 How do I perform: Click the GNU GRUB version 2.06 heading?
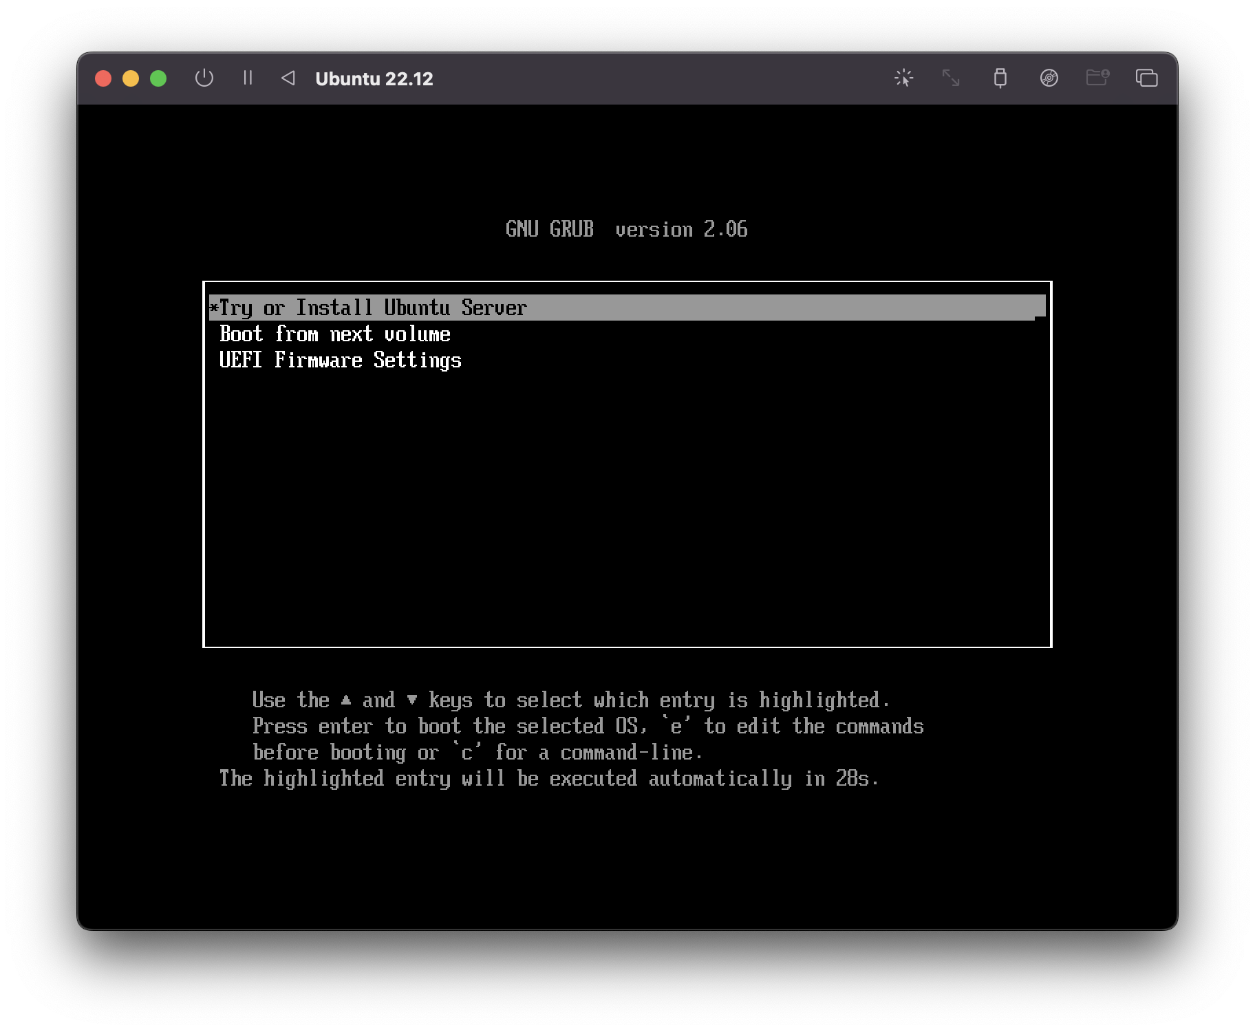[x=627, y=229]
